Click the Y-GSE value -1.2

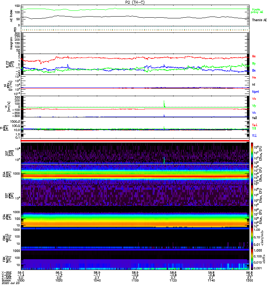[x=59, y=275]
